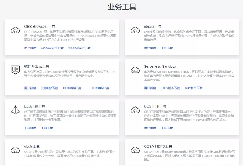Select the 软件开发云工具 title
This screenshot has height=166, width=244.
37,67
